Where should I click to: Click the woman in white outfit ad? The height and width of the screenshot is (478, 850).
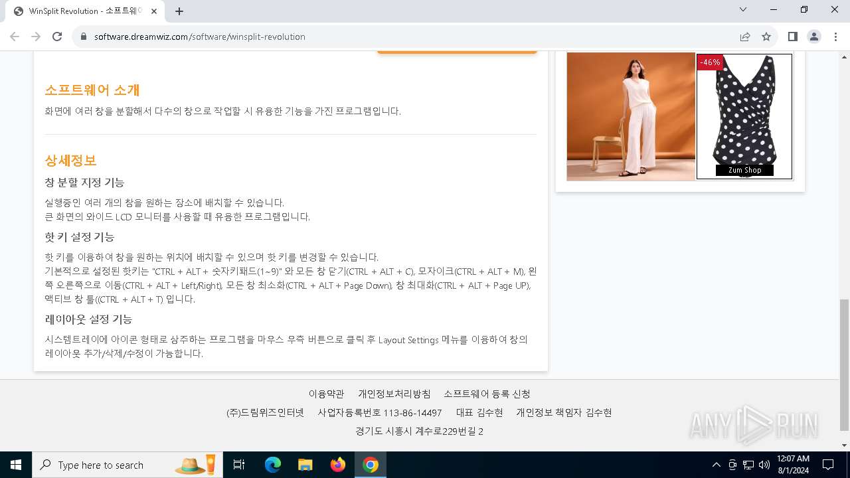[631, 117]
